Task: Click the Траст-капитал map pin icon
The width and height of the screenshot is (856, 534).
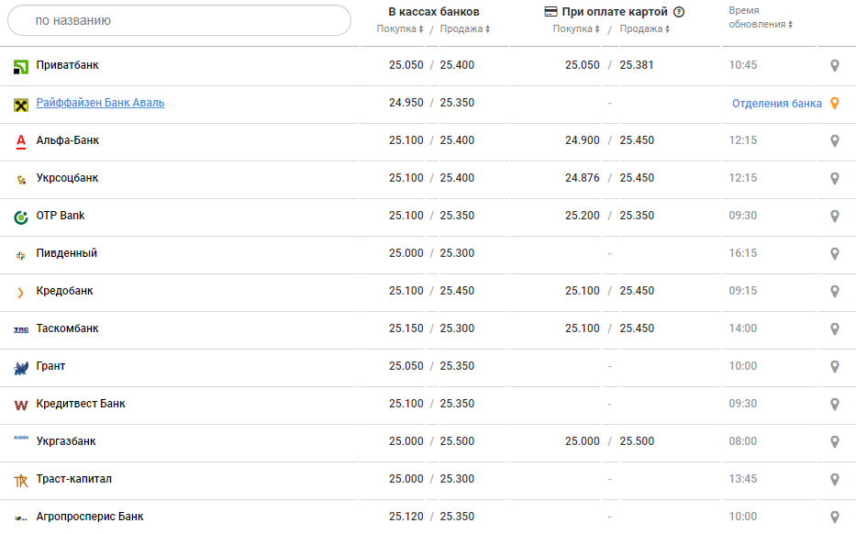Action: pos(834,480)
